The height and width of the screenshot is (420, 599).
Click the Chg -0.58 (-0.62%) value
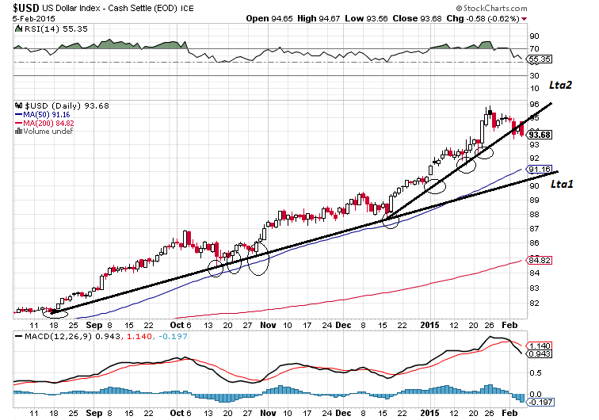[x=483, y=18]
